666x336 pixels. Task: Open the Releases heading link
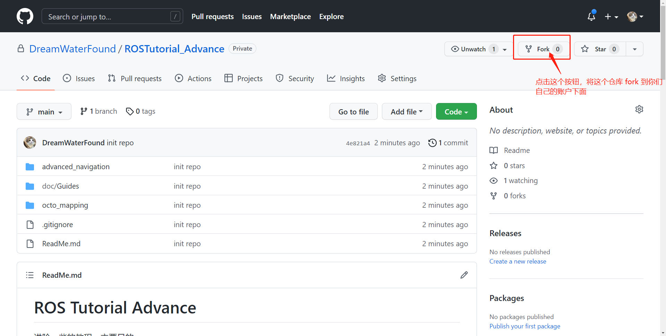pyautogui.click(x=505, y=233)
